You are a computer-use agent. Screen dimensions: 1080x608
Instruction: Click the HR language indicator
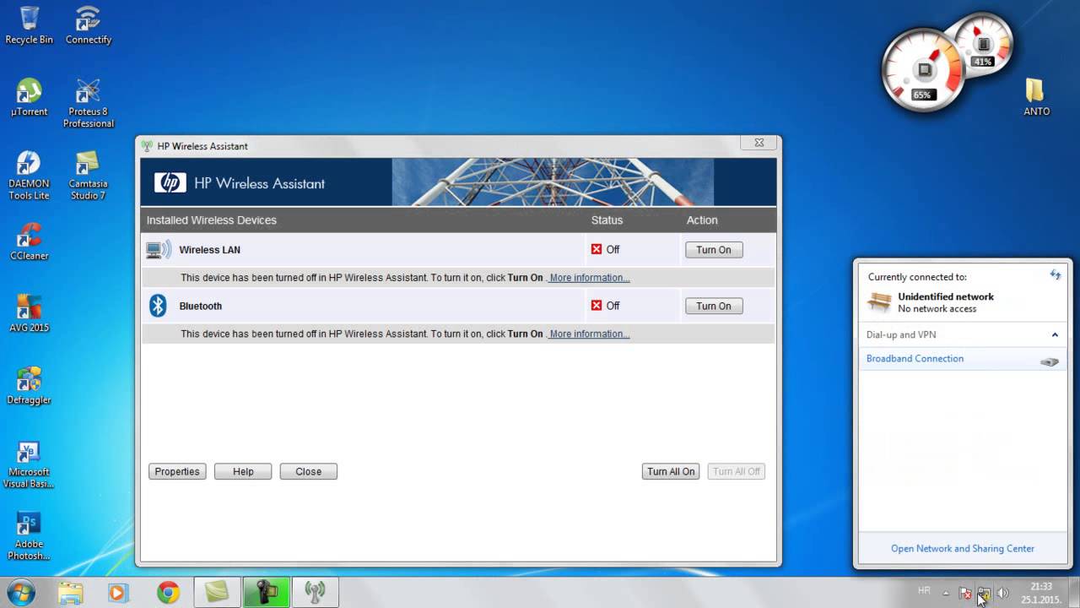[x=924, y=590]
